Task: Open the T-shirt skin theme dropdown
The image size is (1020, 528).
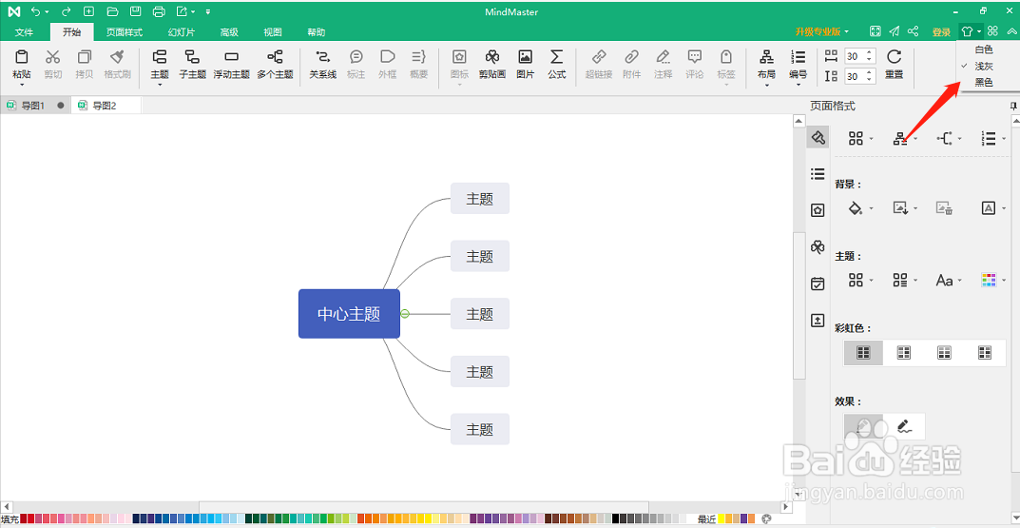Action: click(x=971, y=31)
